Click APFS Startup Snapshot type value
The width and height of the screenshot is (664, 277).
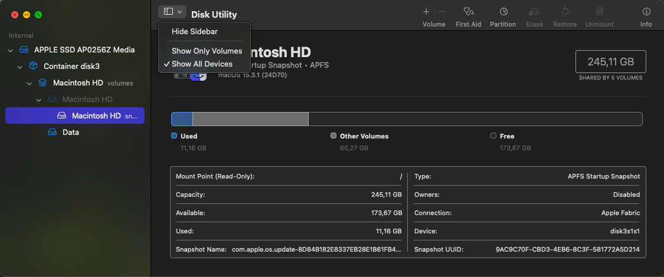[x=604, y=176]
